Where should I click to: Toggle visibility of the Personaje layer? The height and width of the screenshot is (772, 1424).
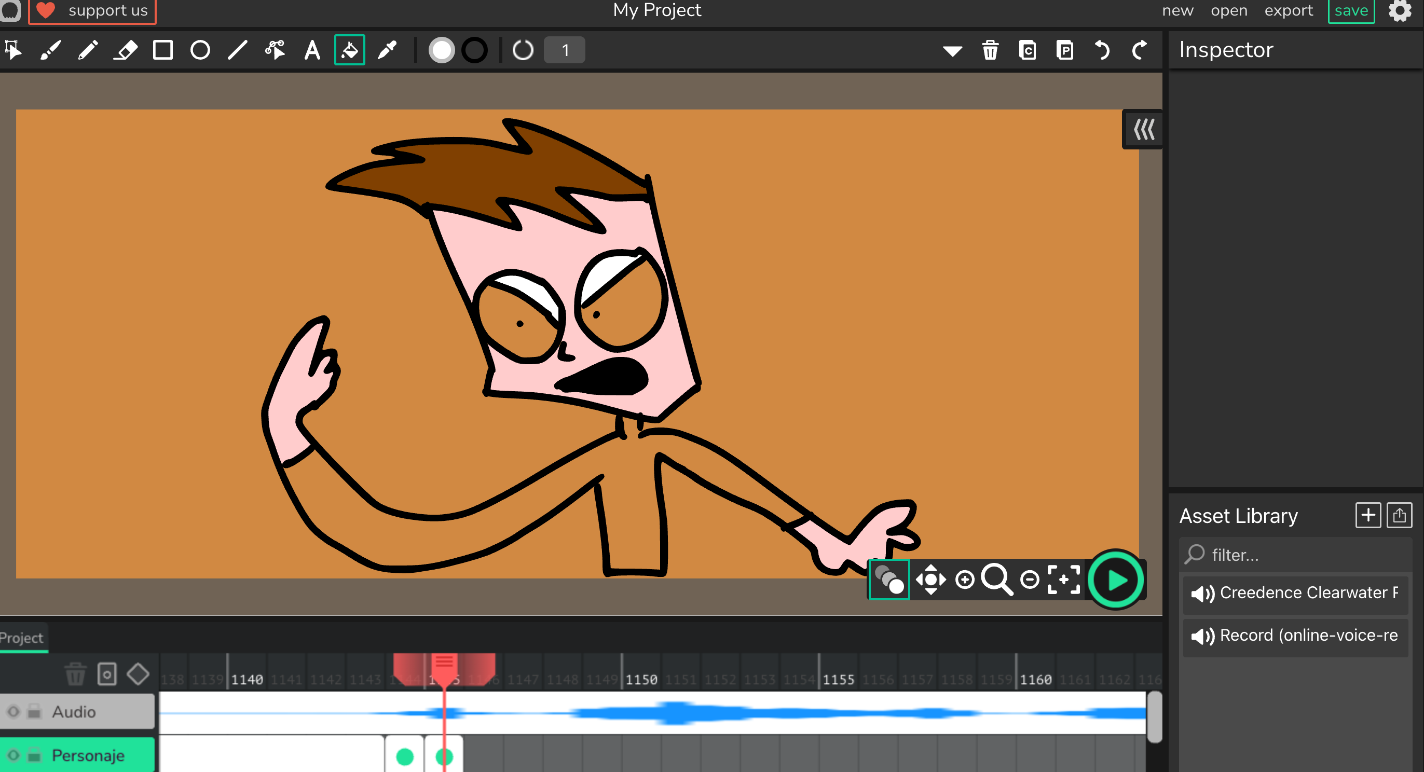coord(13,755)
